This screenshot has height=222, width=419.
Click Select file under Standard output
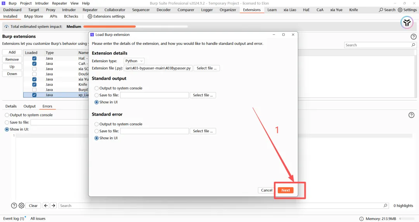point(203,95)
